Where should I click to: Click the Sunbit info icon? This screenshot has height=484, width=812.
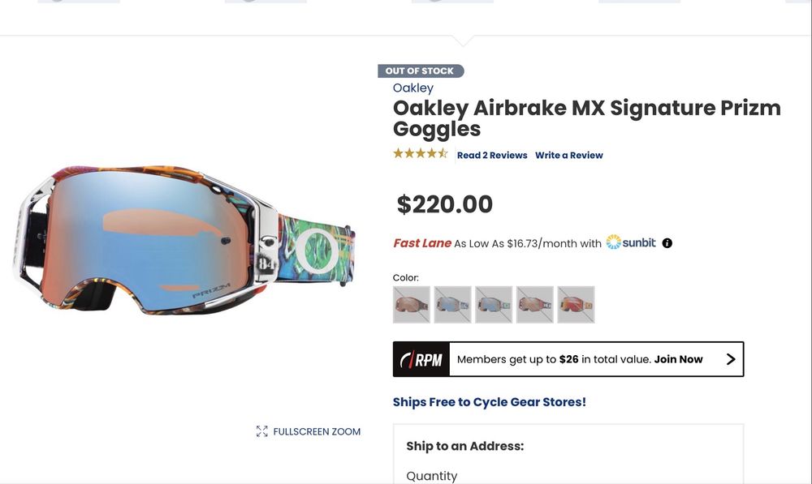667,242
